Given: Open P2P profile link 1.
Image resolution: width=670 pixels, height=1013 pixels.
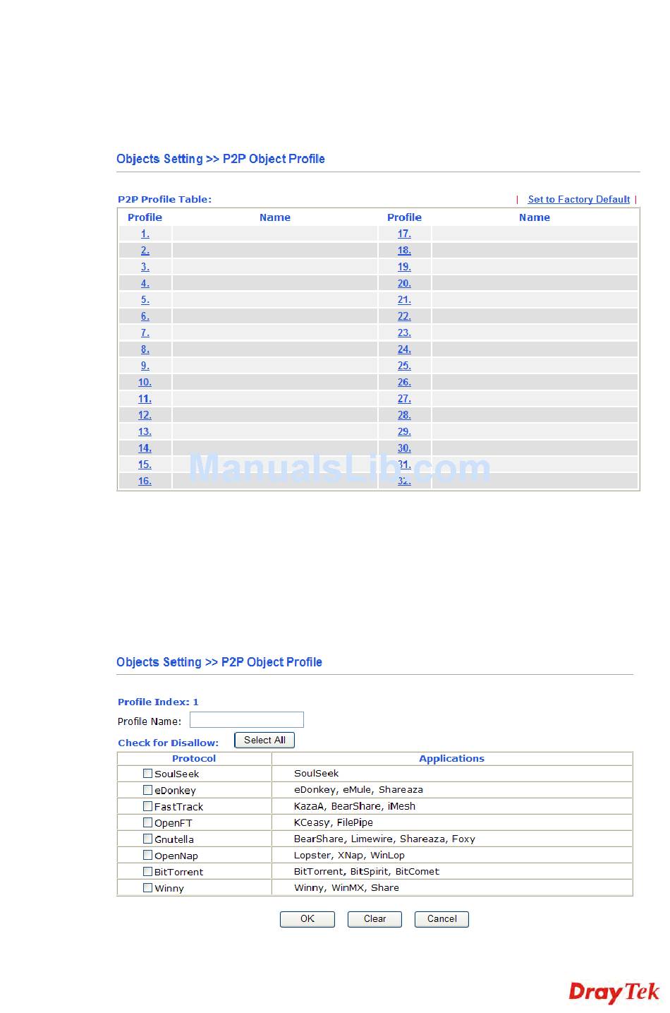Looking at the screenshot, I should coord(145,234).
